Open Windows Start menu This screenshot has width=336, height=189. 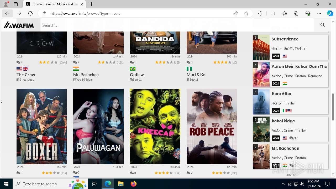click(6, 184)
